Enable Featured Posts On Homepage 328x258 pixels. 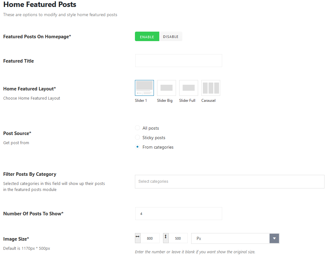[147, 37]
